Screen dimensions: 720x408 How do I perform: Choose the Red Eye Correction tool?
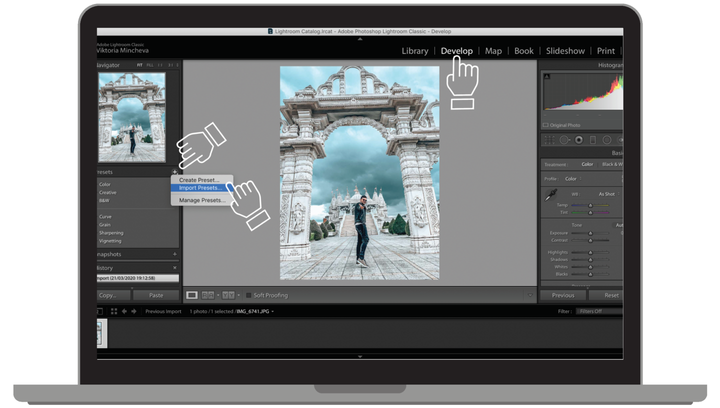[x=579, y=140]
